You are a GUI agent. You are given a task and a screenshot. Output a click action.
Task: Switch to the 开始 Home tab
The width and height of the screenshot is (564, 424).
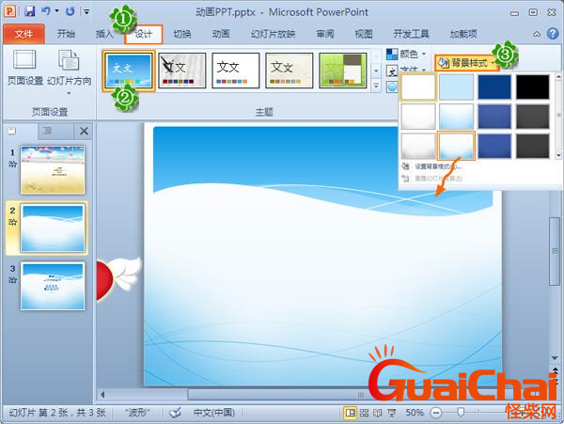[x=66, y=34]
